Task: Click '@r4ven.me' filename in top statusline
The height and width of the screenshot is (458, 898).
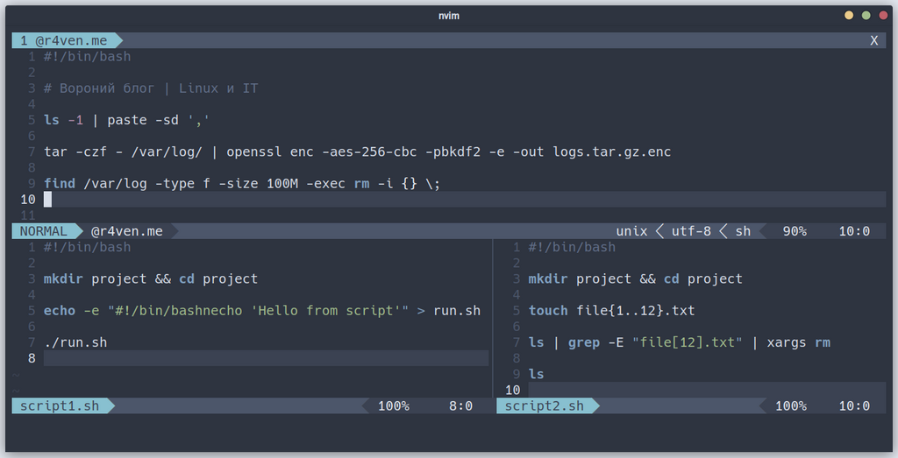Action: (x=126, y=231)
